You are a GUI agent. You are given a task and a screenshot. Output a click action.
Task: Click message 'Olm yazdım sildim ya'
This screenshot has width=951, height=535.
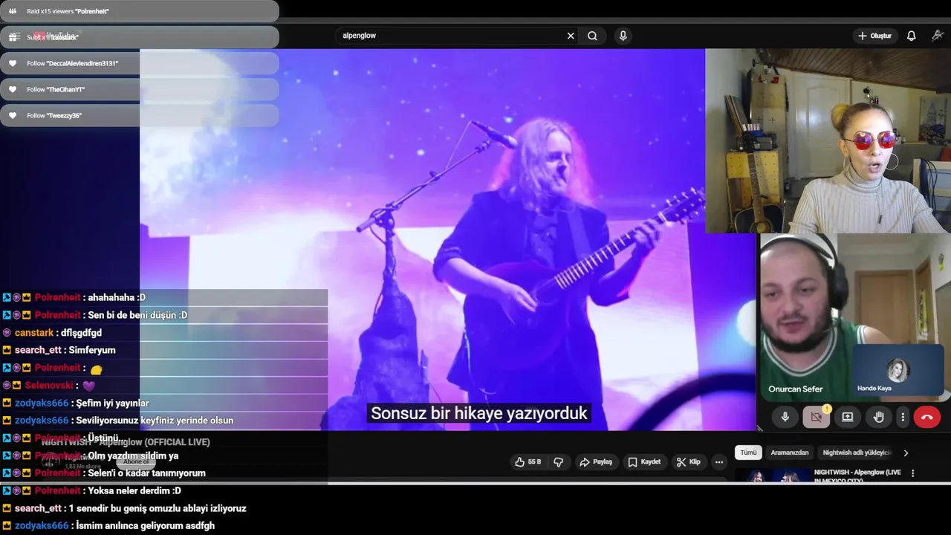coord(133,455)
